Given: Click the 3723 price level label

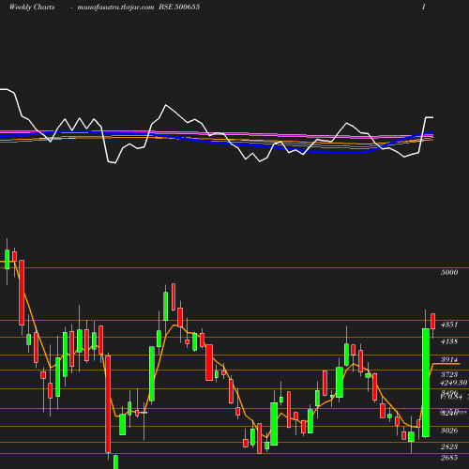Looking at the screenshot, I should 449,374.
